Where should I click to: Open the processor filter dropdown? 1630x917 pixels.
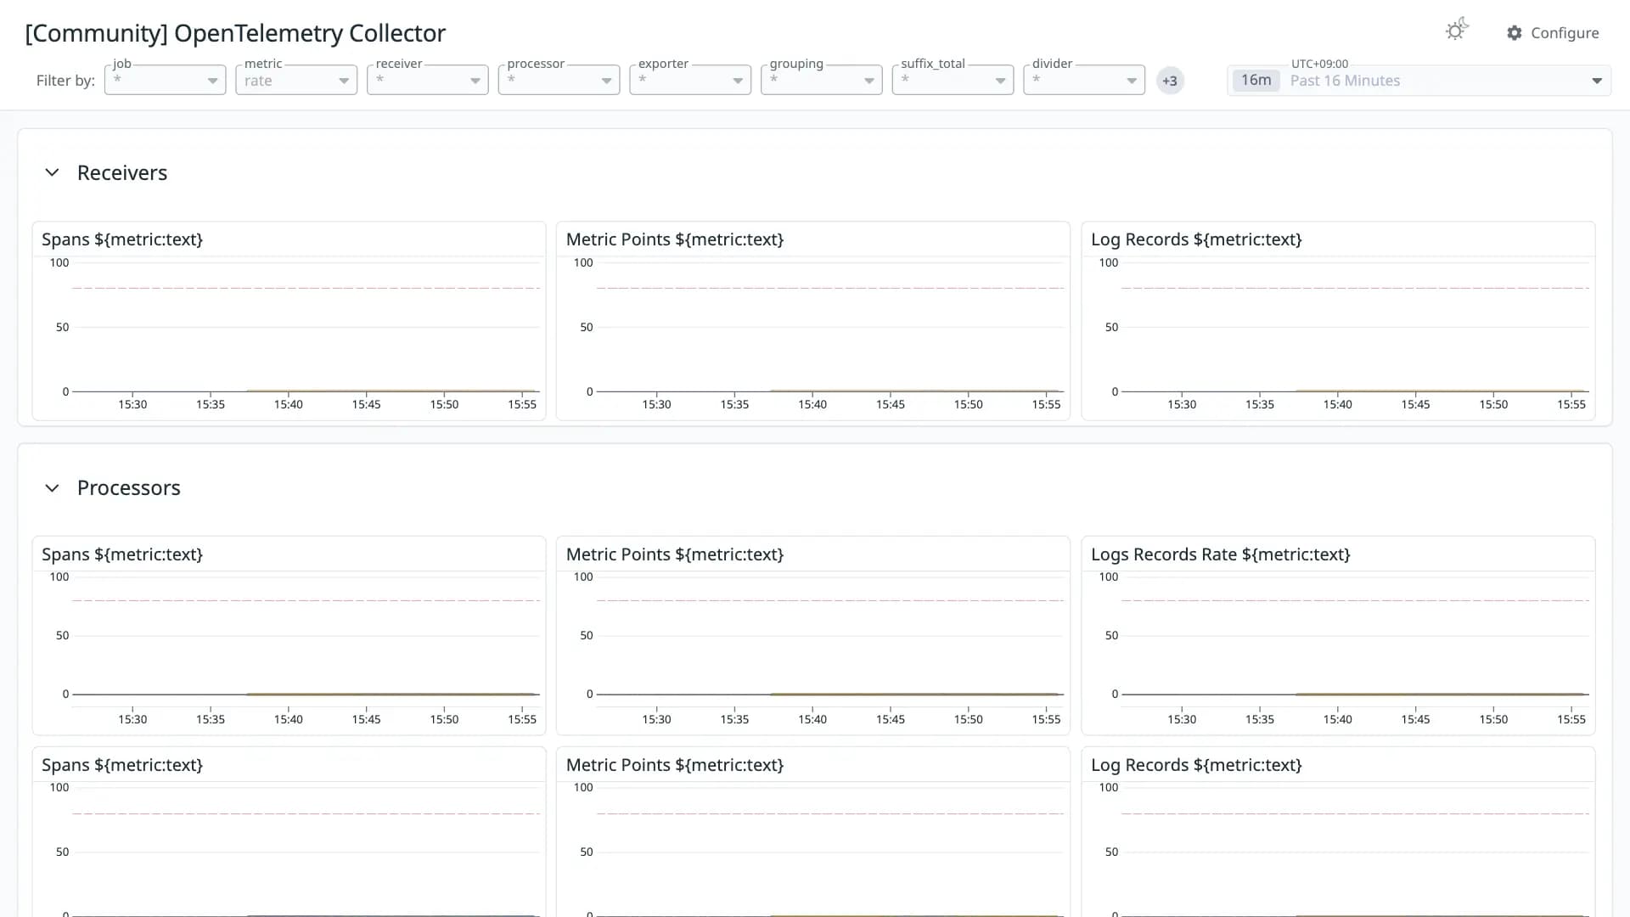tap(559, 80)
